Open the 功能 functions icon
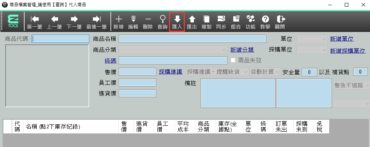Screen dimensions: 370x147 [250, 22]
